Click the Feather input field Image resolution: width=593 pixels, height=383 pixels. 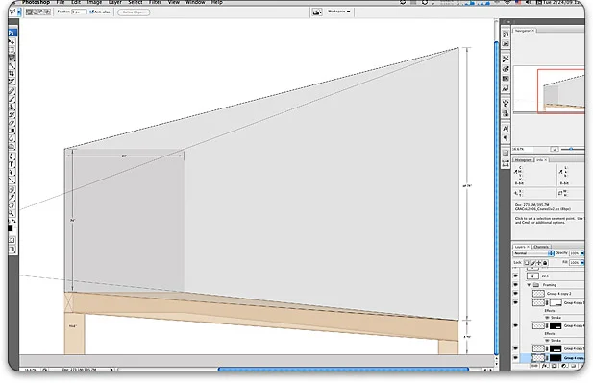coord(79,12)
